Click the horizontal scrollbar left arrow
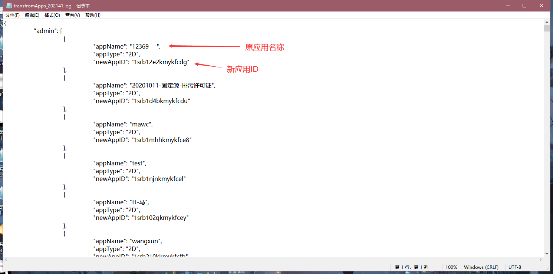Viewport: 553px width, 274px height. click(x=6, y=260)
